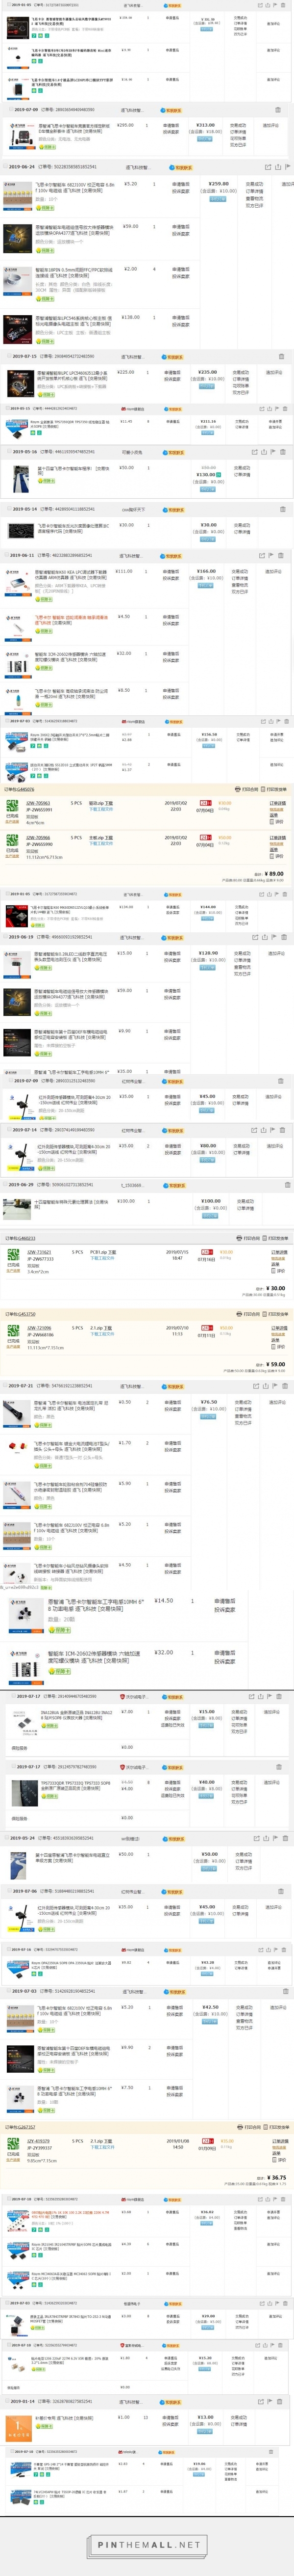Click 下载工程文件 for order JZW-705963
Screen dimensions: 294x2576
pyautogui.click(x=101, y=809)
